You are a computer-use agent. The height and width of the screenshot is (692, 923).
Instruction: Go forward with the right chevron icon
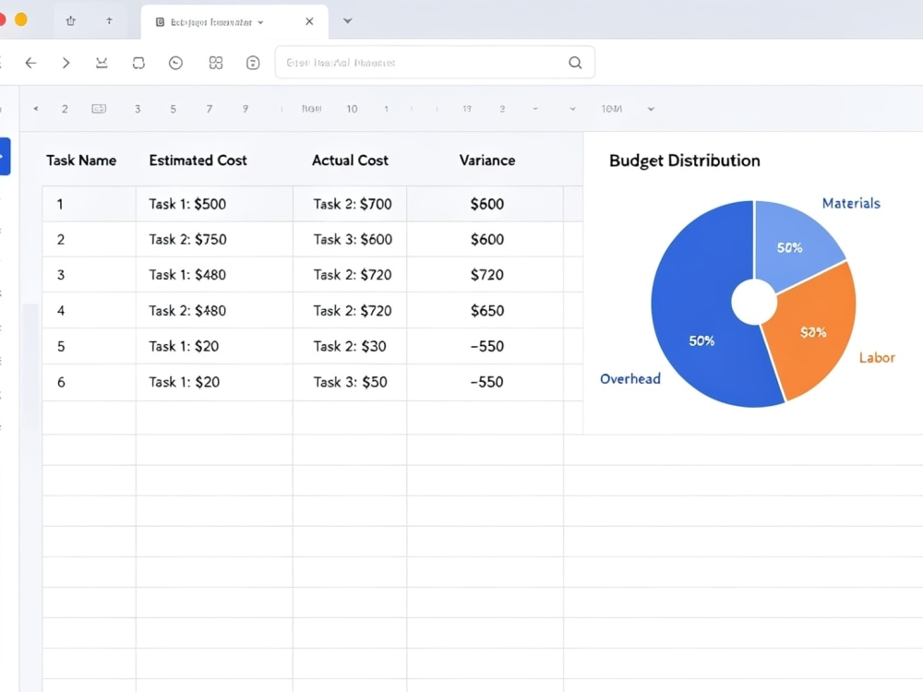(x=66, y=63)
